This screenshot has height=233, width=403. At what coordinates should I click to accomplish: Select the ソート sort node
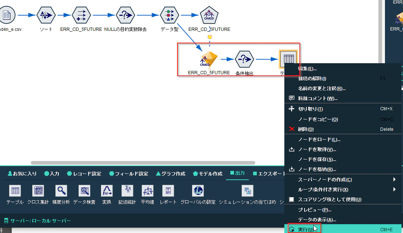point(46,15)
